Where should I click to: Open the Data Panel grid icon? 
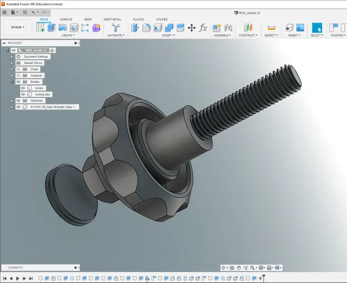5,12
